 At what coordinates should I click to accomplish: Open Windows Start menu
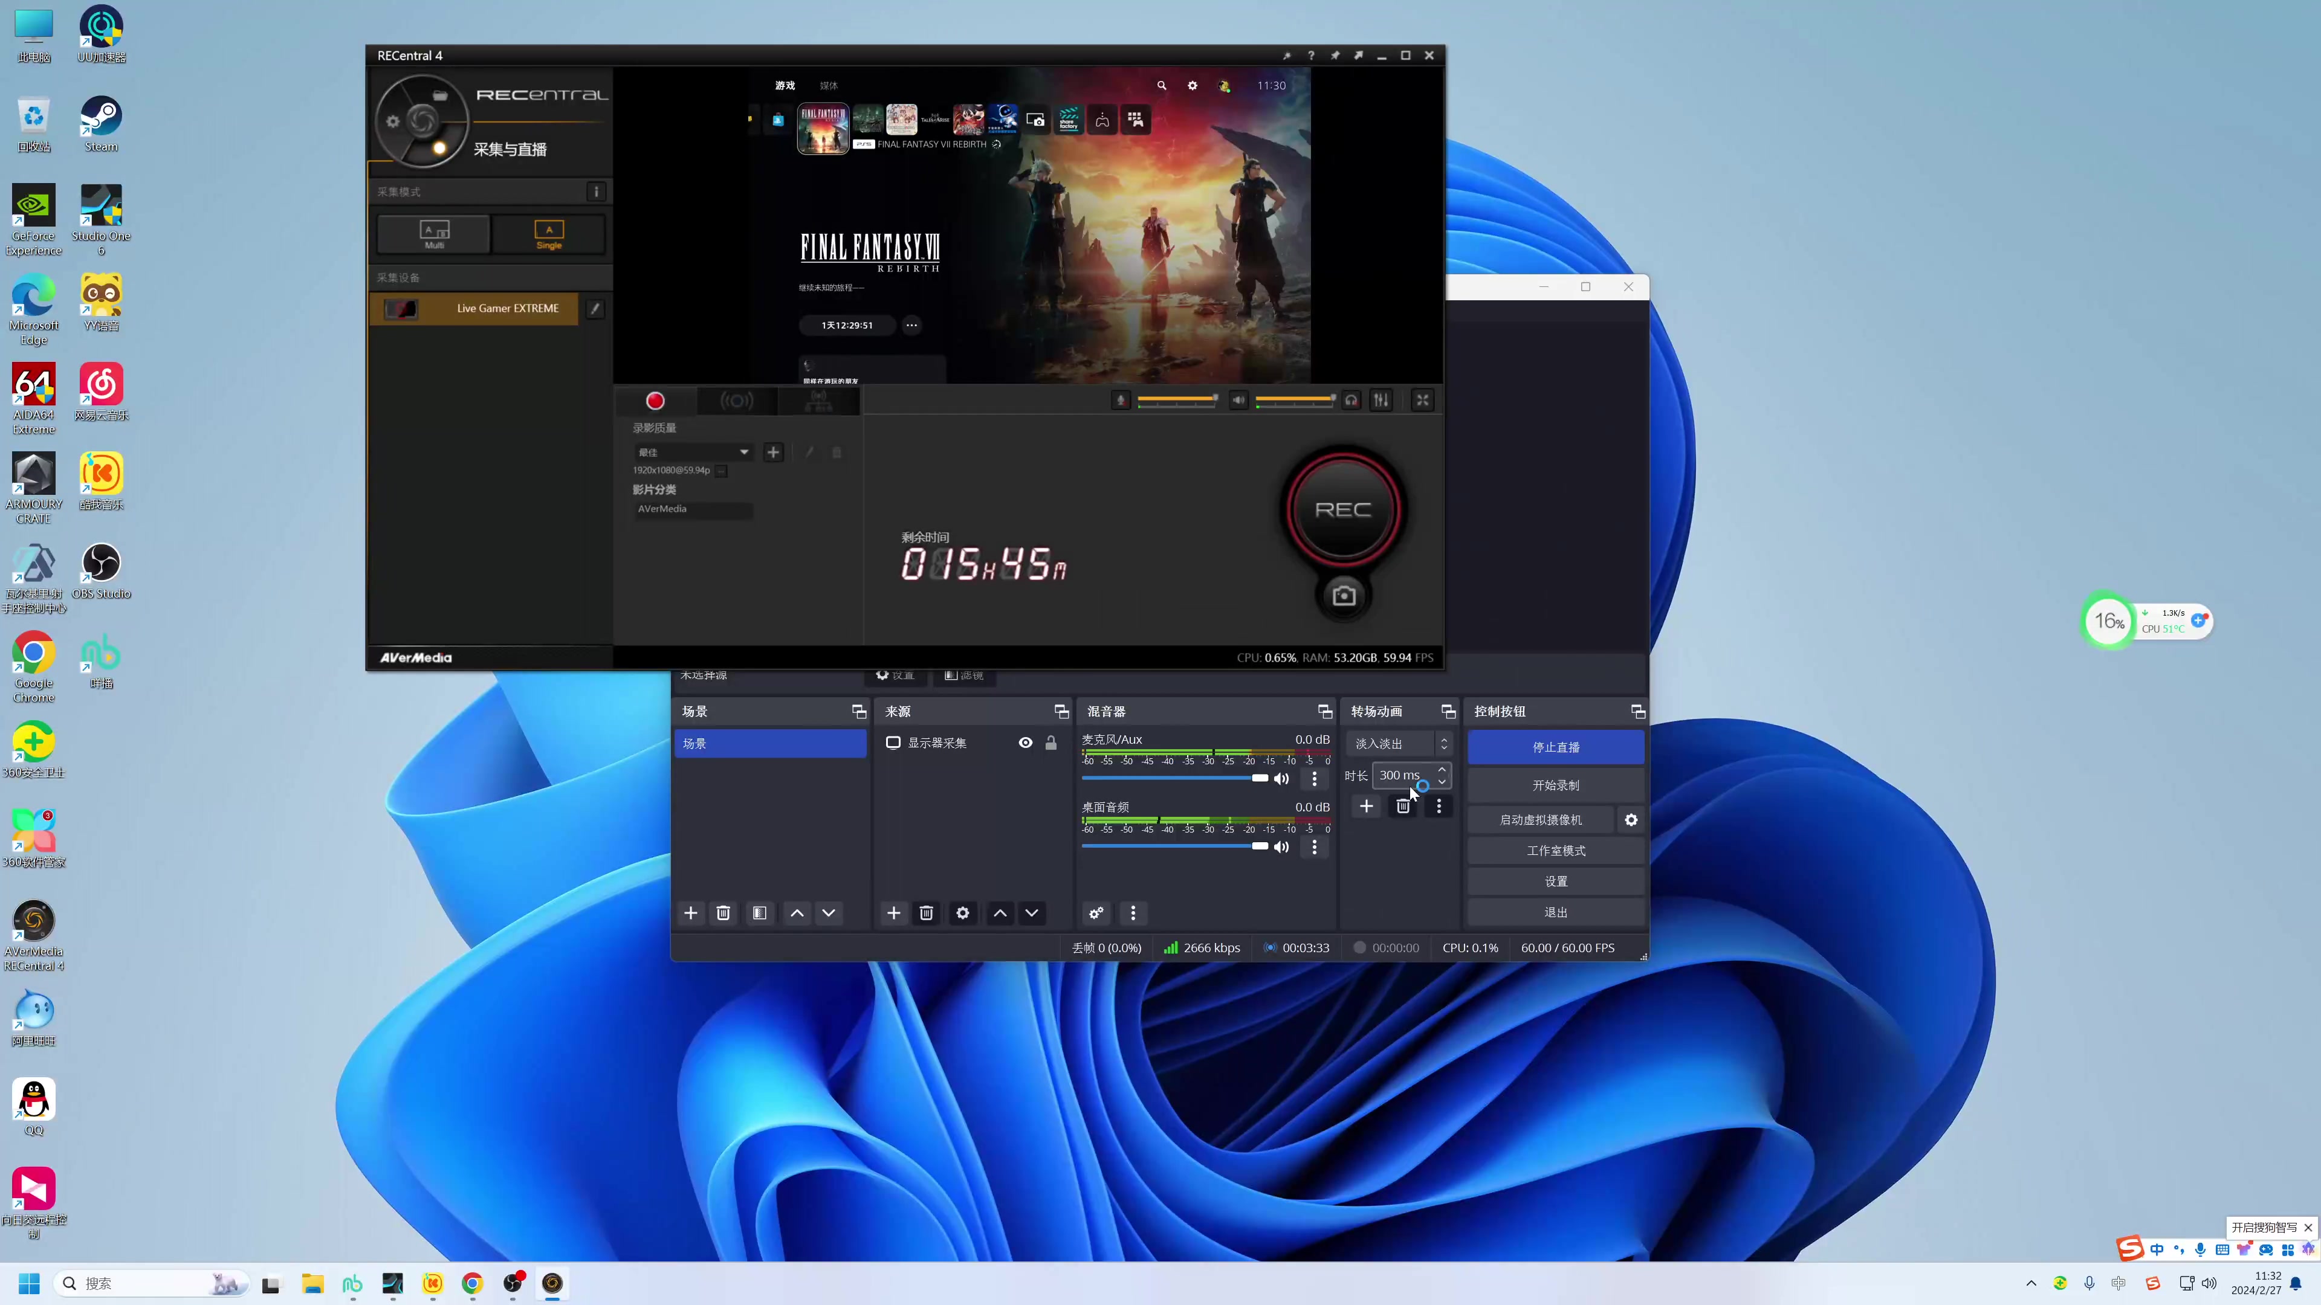[x=29, y=1283]
